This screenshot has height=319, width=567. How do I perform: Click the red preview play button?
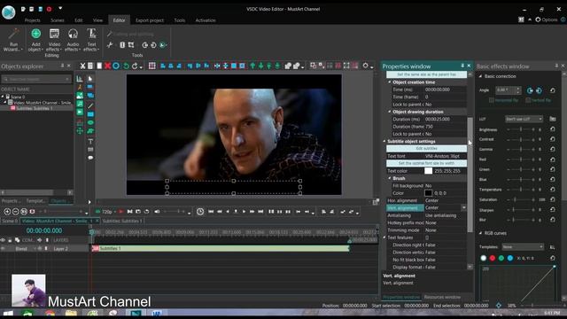pos(120,212)
